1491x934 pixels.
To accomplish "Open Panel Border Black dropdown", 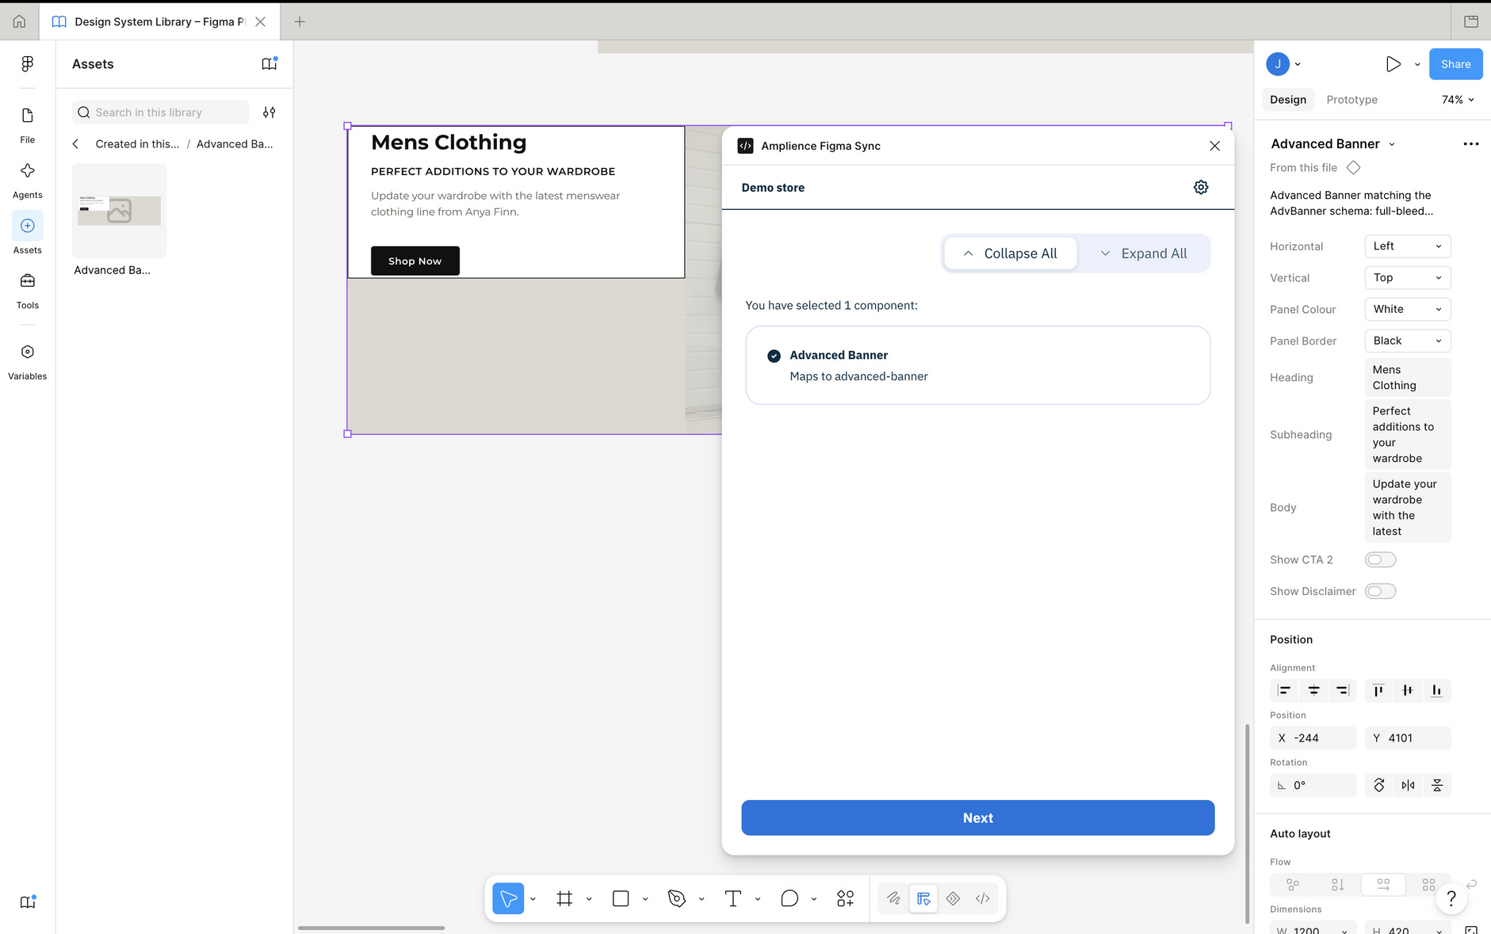I will (1408, 341).
